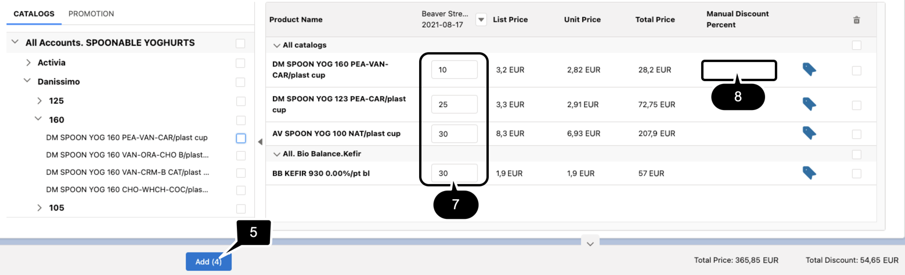Check the Activia catalog checkbox
The image size is (905, 275).
tap(241, 63)
